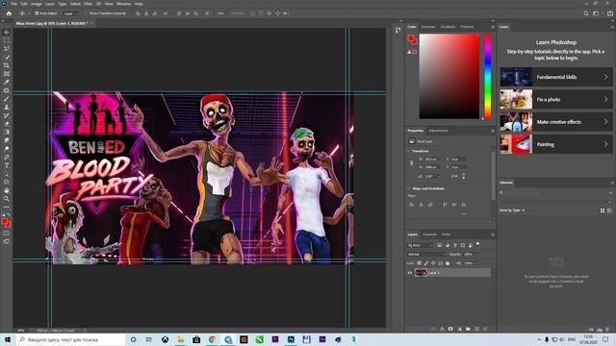
Task: Click the Windows Start button
Action: pos(7,339)
